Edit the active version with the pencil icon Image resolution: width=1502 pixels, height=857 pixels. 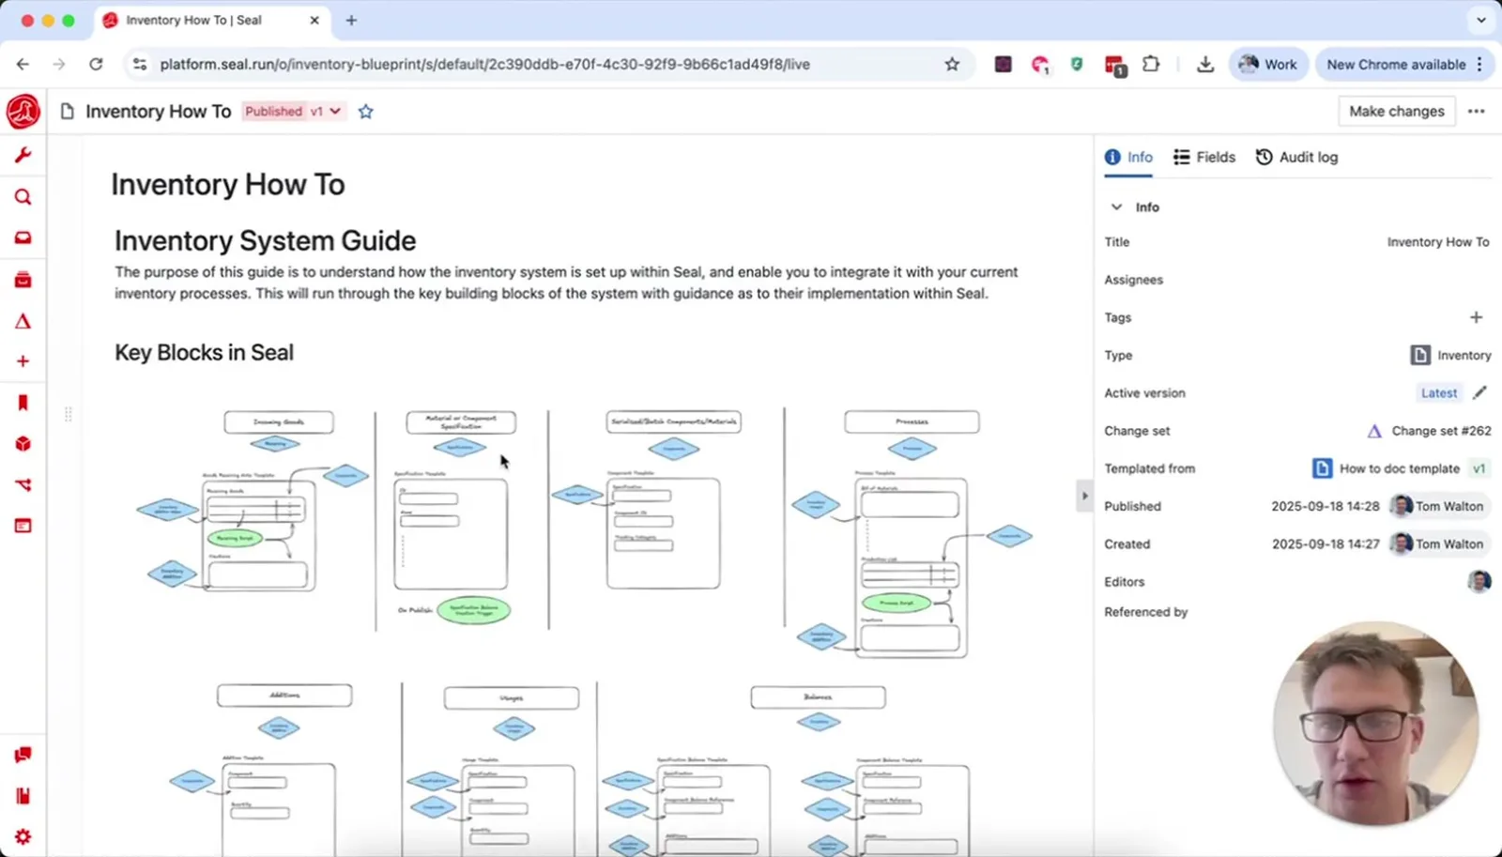point(1479,392)
